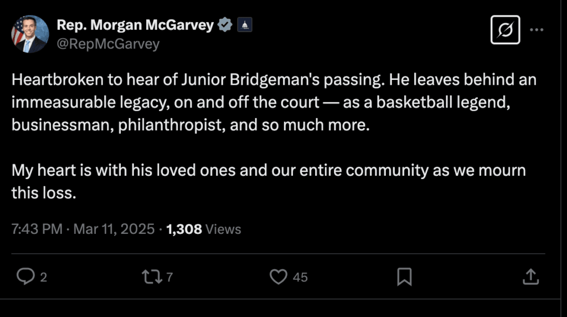Click the share upload arrow icon
Image resolution: width=567 pixels, height=317 pixels.
[x=530, y=276]
